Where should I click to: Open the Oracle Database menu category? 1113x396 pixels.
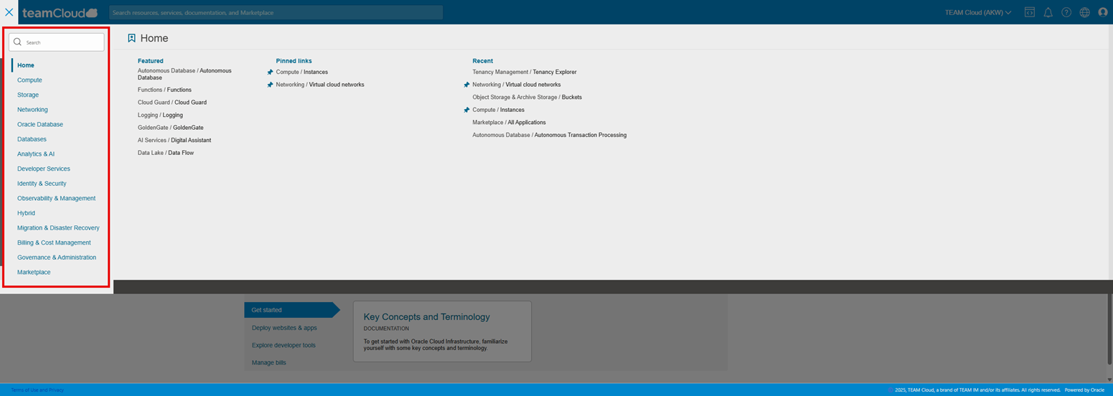coord(40,124)
